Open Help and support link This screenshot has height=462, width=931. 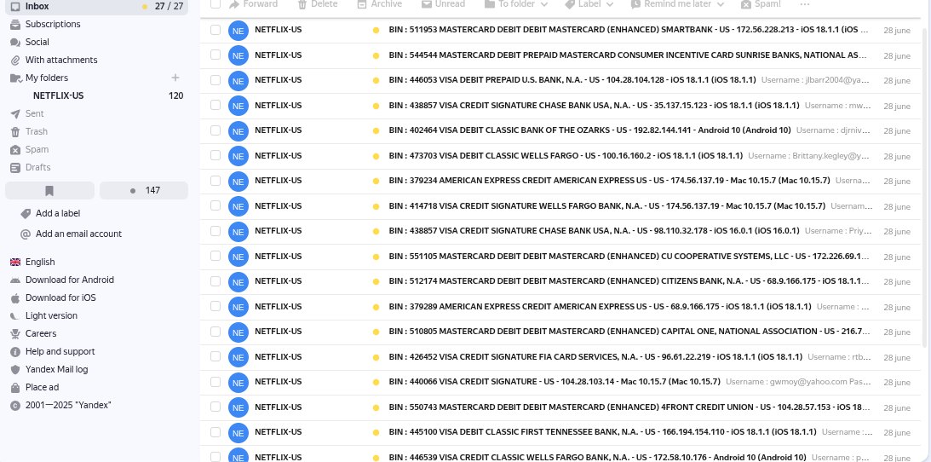coord(60,351)
